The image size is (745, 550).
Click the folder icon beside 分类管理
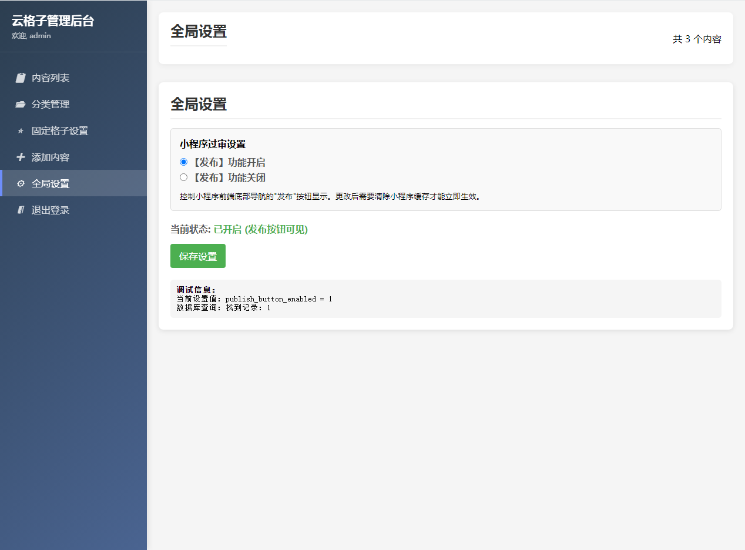coord(21,104)
